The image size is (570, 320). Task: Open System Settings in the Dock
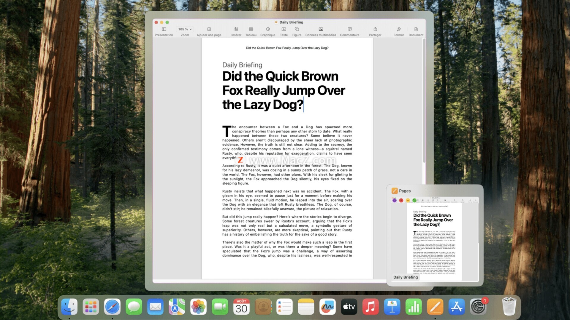tap(478, 307)
